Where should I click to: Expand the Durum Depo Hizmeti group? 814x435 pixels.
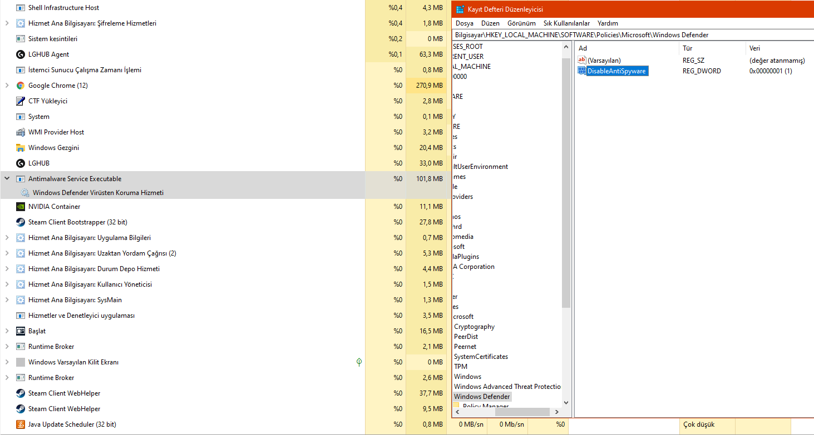7,269
